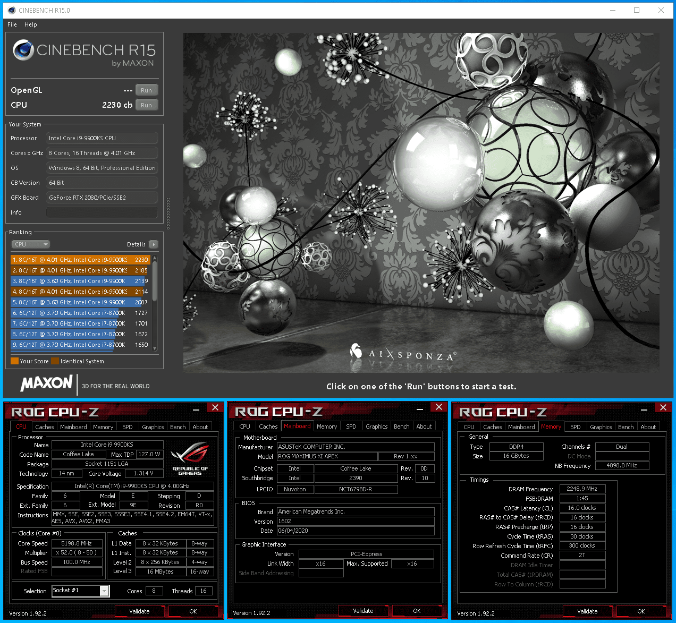Select ranking entry 4 with score 2114
676x623 pixels.
point(80,292)
